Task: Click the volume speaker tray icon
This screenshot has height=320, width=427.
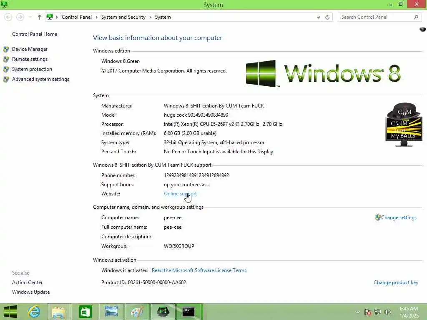Action: [x=387, y=312]
